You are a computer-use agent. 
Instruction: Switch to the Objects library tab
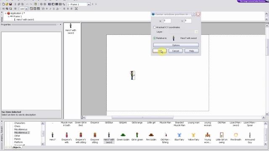[17, 147]
